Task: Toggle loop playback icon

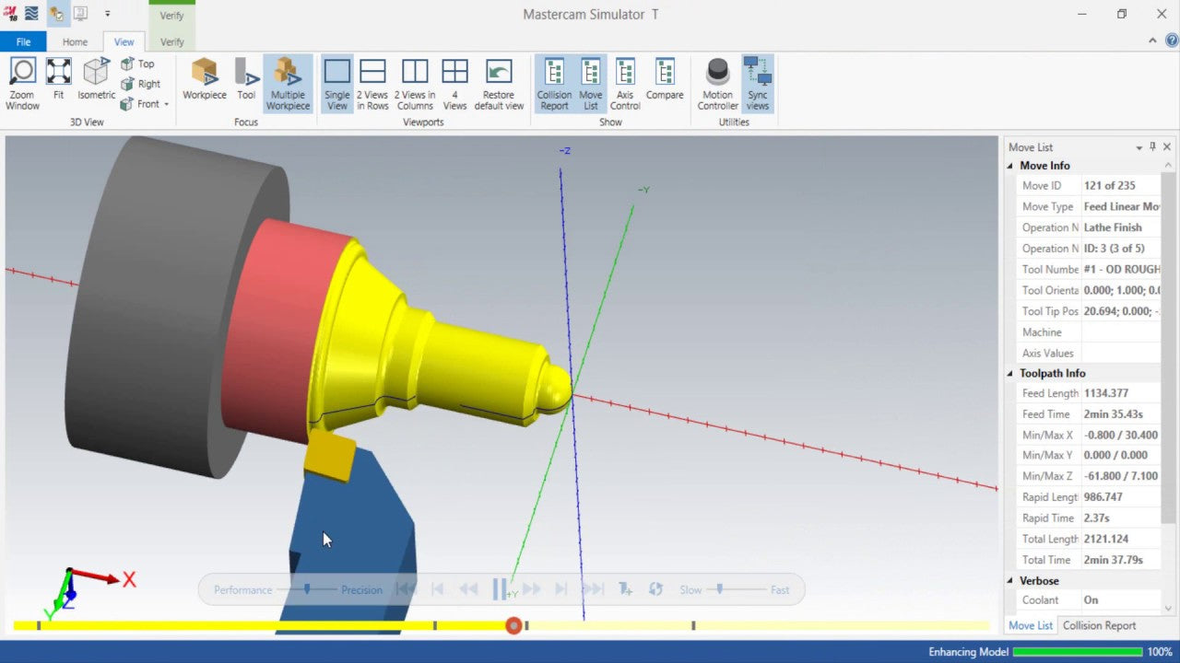Action: click(655, 589)
